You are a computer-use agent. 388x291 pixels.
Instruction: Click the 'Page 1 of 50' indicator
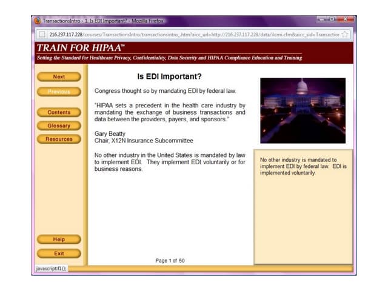coord(170,261)
